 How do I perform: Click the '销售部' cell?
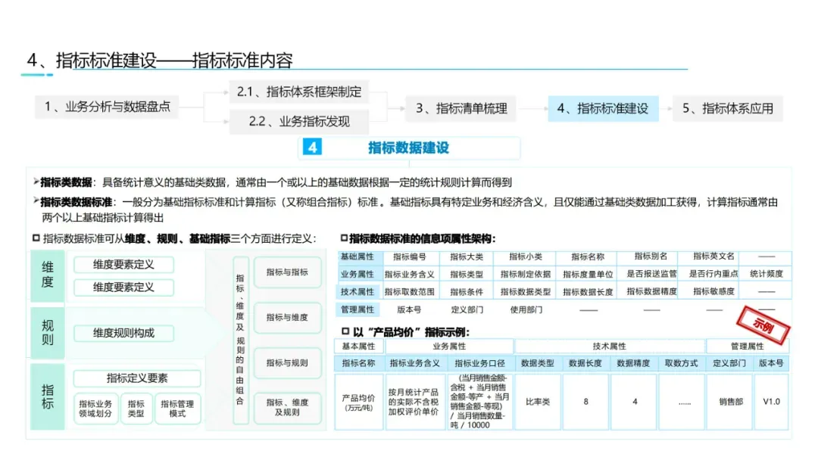[730, 402]
